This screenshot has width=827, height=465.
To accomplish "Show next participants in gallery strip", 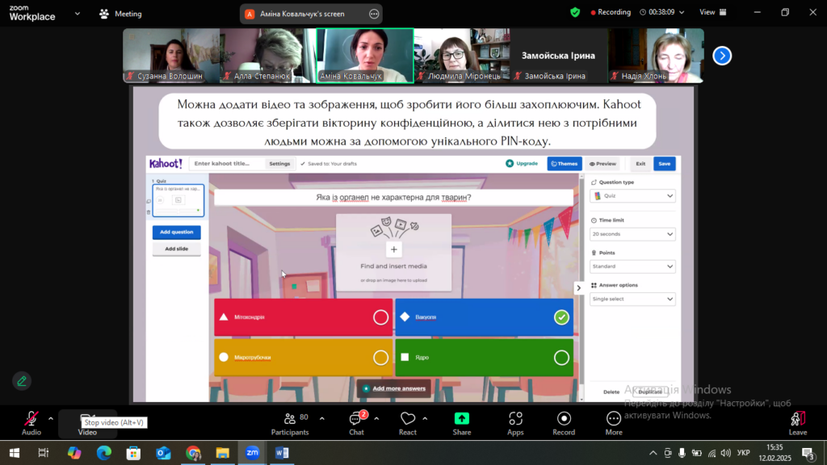I will tap(722, 56).
